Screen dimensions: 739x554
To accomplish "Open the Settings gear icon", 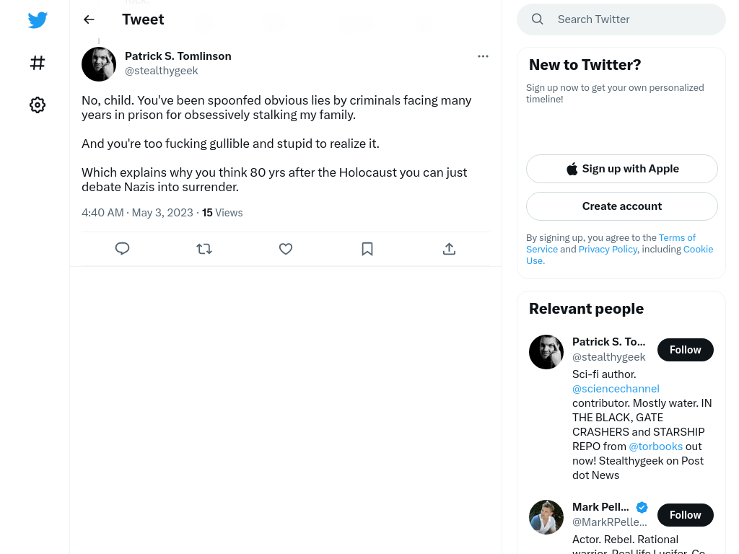I will 38,105.
